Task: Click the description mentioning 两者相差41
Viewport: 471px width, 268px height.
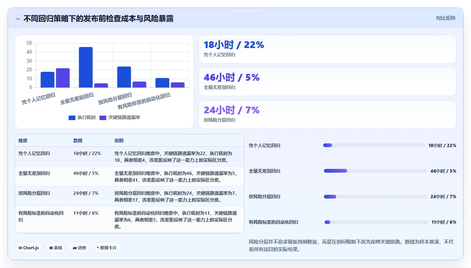Action: click(x=176, y=177)
